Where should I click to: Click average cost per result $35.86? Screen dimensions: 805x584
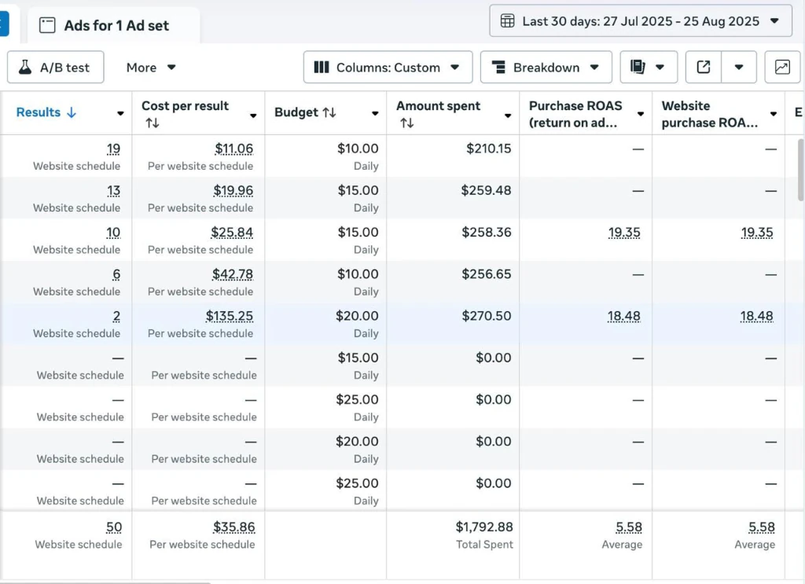coord(234,527)
